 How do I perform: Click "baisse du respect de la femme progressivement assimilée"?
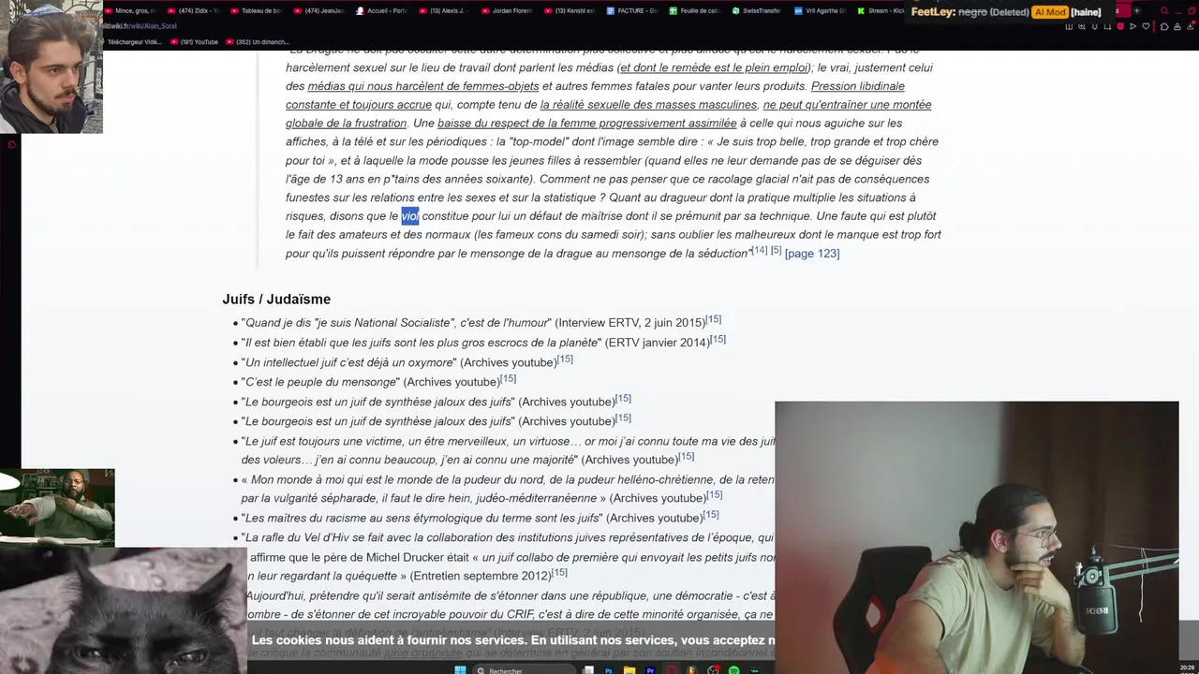[587, 124]
